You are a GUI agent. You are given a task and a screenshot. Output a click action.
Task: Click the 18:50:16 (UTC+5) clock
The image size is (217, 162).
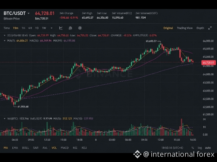click(x=172, y=148)
